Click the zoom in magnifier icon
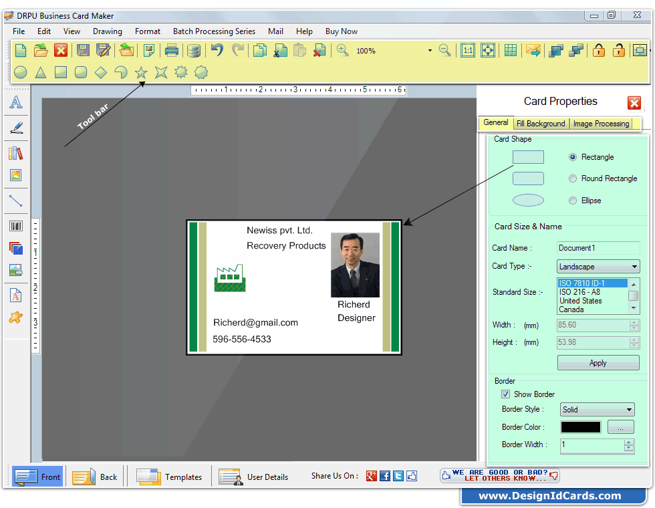Viewport: 655px width, 508px height. tap(342, 51)
